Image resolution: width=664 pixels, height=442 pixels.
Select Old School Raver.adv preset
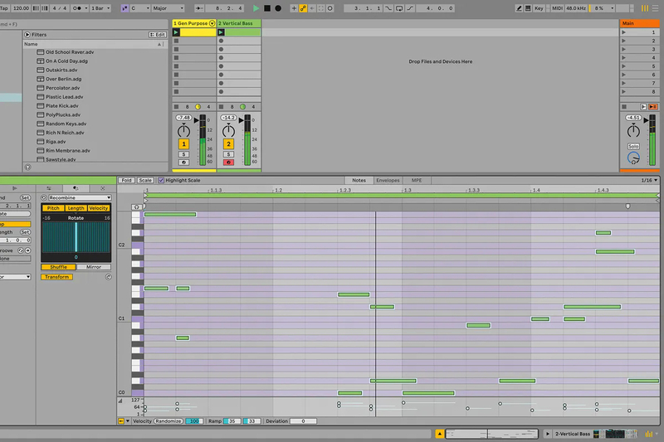click(x=70, y=52)
